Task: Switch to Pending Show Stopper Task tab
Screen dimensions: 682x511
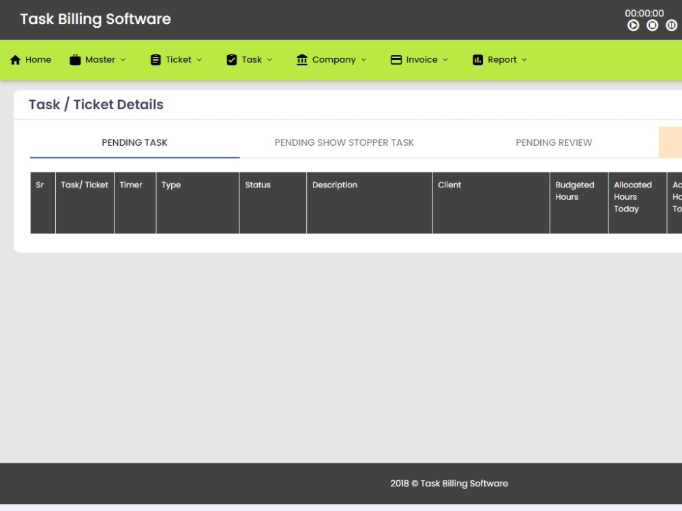Action: (x=344, y=142)
